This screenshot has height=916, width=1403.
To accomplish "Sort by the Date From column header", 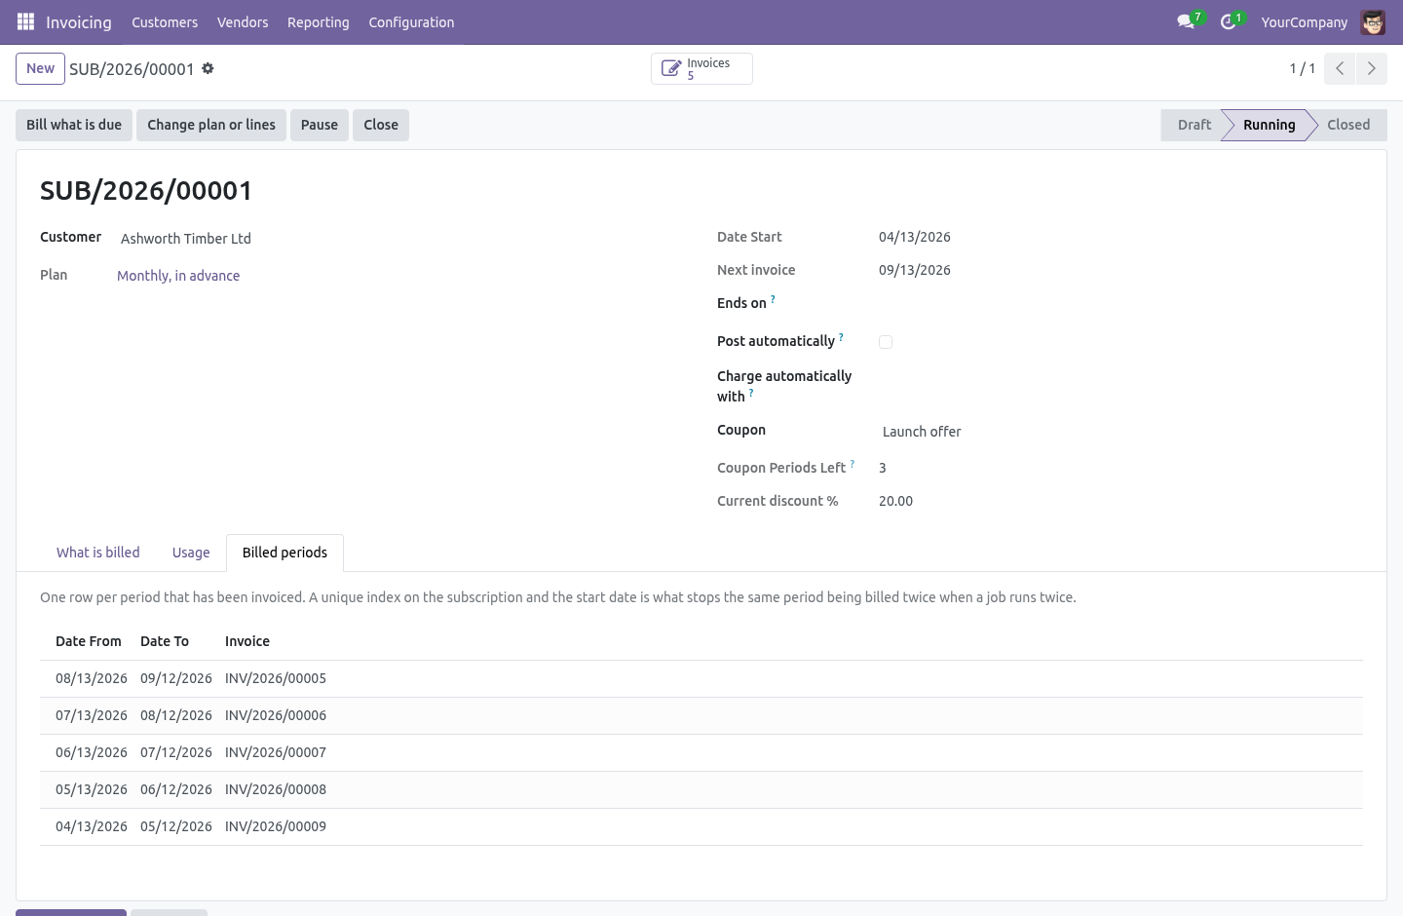I will (89, 641).
